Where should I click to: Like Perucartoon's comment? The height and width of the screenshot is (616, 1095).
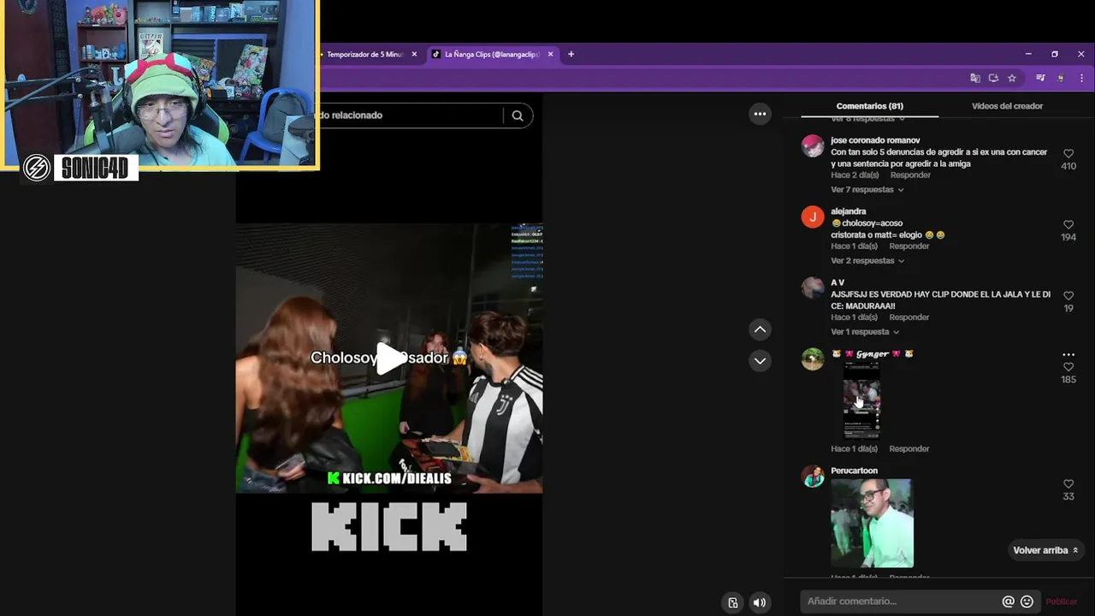[1068, 484]
